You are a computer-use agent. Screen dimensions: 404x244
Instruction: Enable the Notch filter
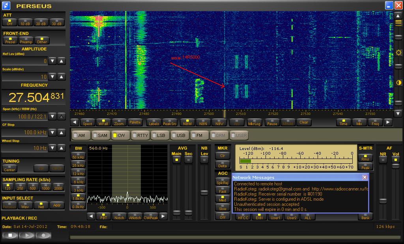(119, 216)
